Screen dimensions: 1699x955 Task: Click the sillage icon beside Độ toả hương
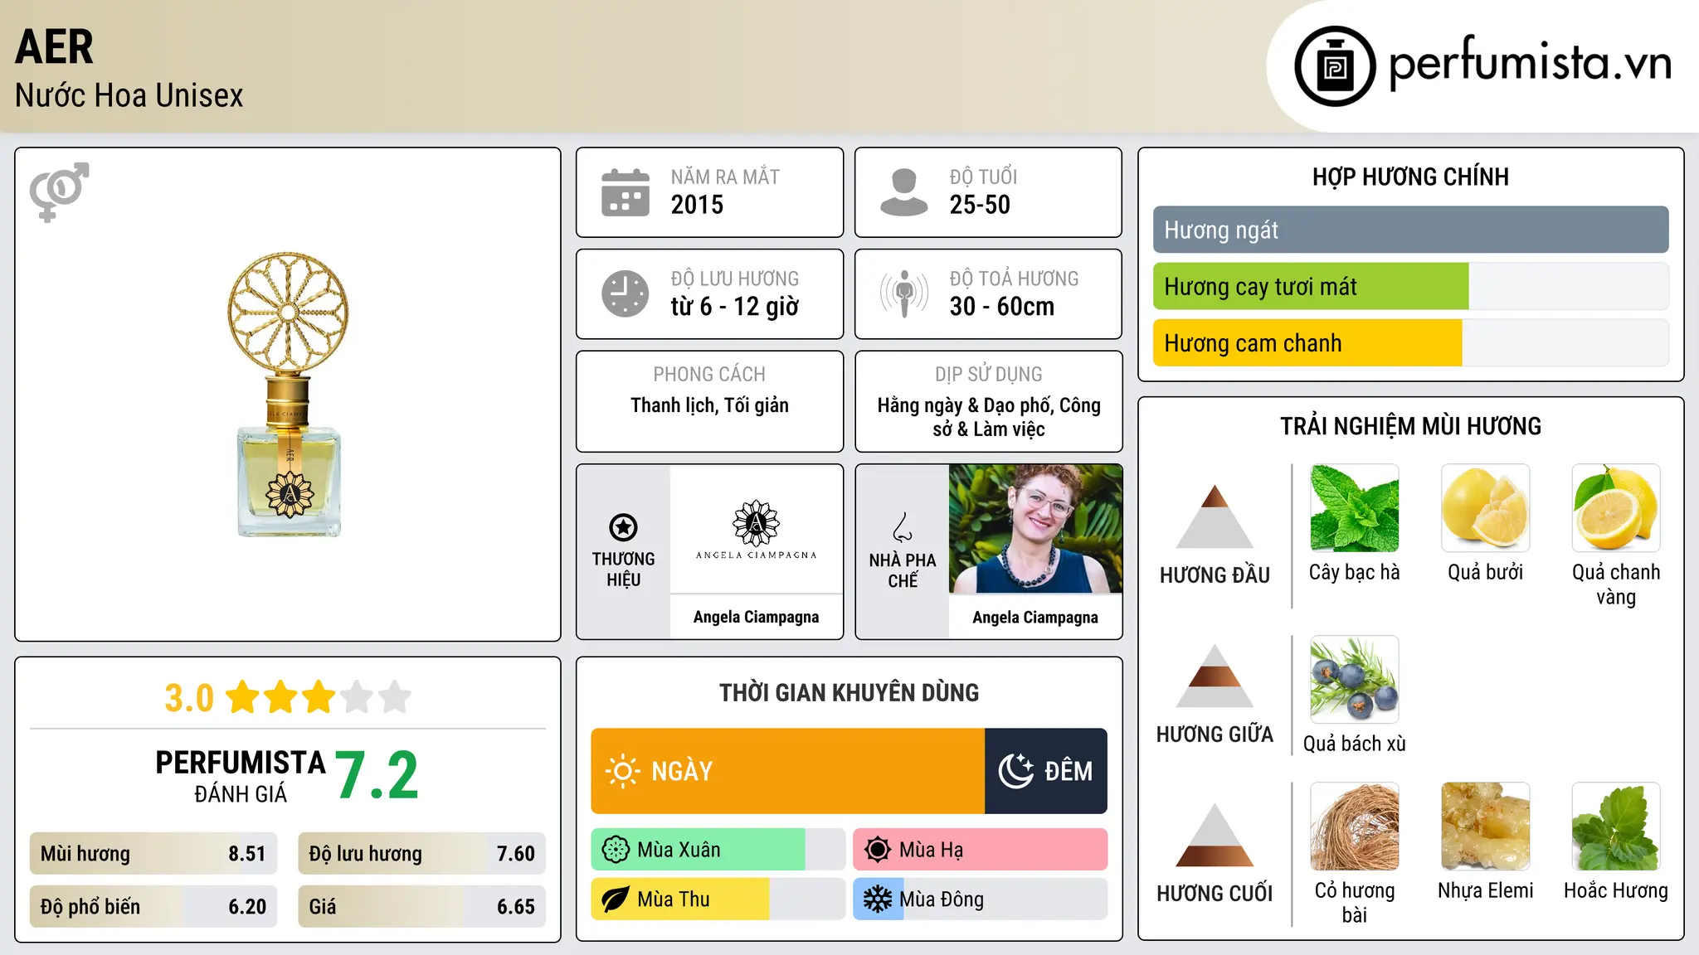click(904, 293)
